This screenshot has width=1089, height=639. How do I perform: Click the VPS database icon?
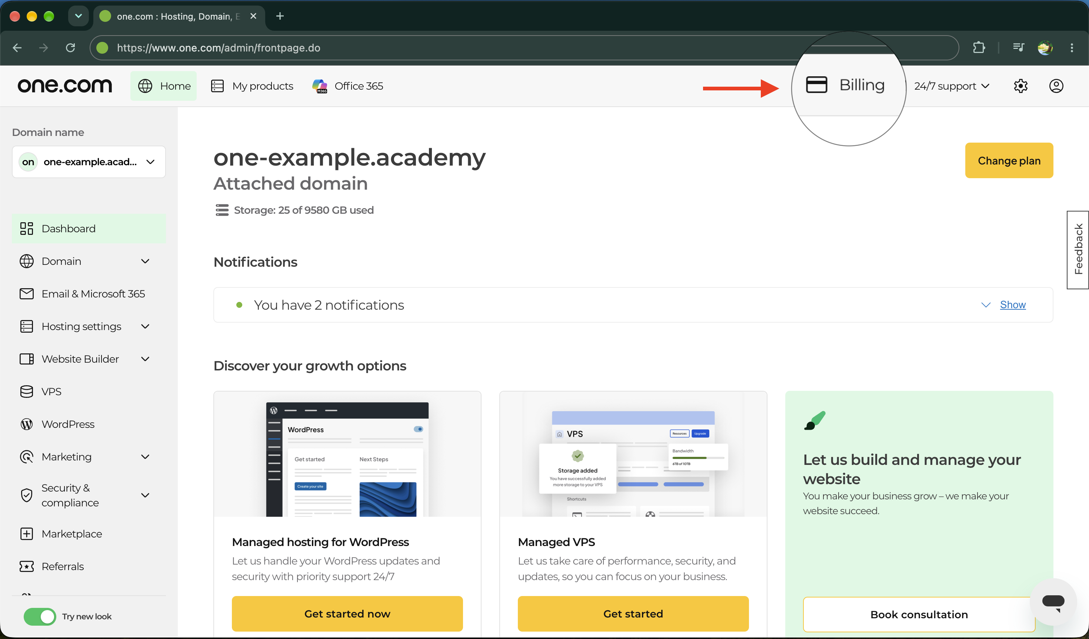point(27,392)
